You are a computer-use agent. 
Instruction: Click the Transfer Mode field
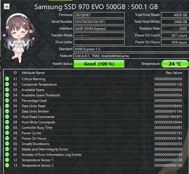(x=99, y=36)
